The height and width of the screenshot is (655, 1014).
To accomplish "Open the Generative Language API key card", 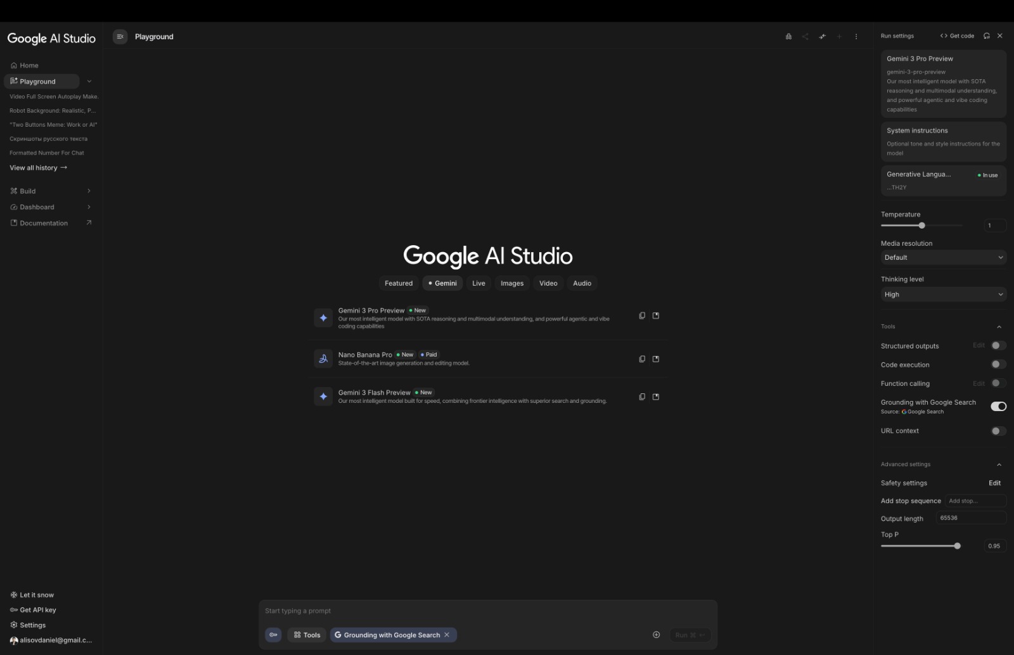I will (944, 181).
